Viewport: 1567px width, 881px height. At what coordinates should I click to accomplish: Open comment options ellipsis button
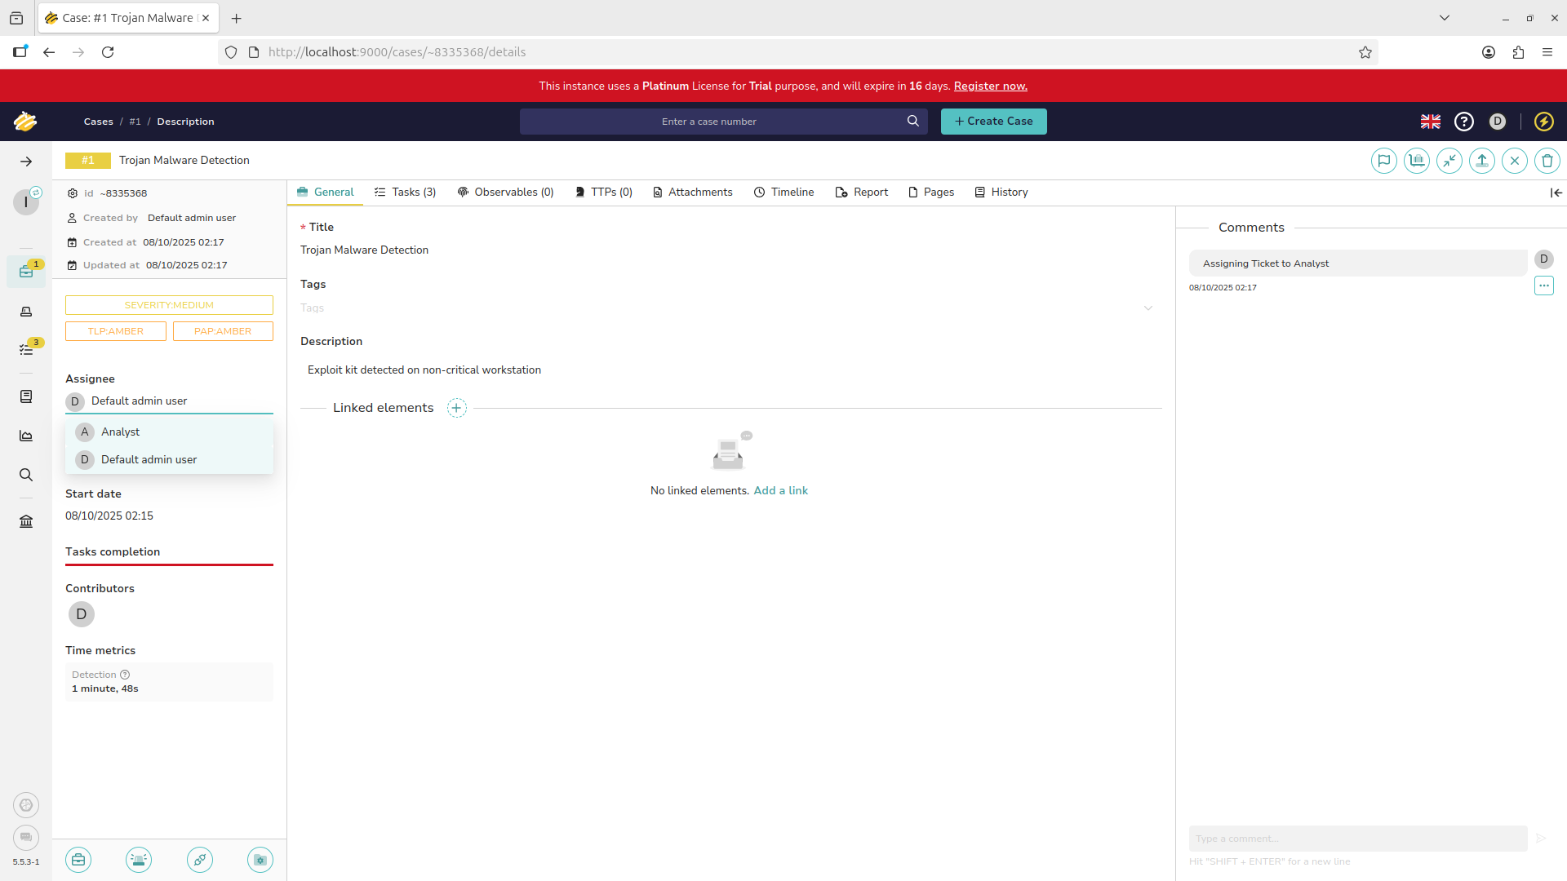[x=1543, y=286]
